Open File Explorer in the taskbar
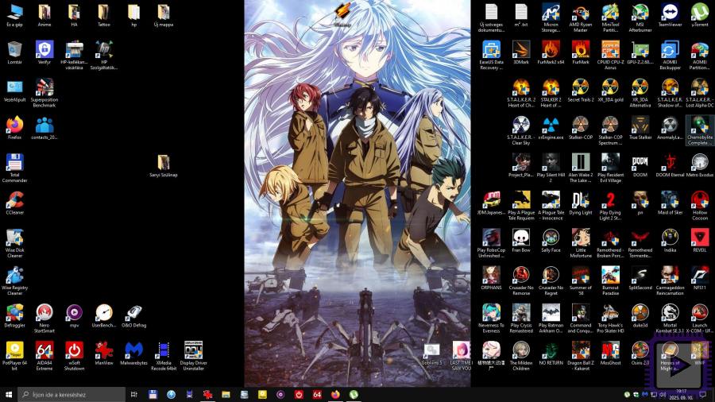The image size is (715, 402). click(x=226, y=394)
